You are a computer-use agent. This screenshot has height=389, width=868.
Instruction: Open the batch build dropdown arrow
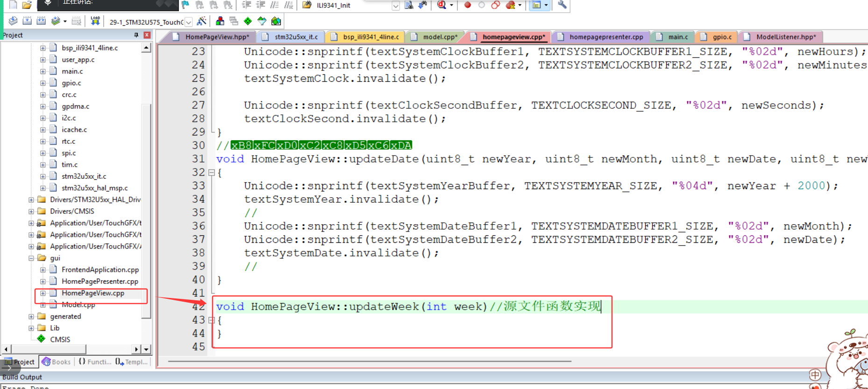point(65,21)
